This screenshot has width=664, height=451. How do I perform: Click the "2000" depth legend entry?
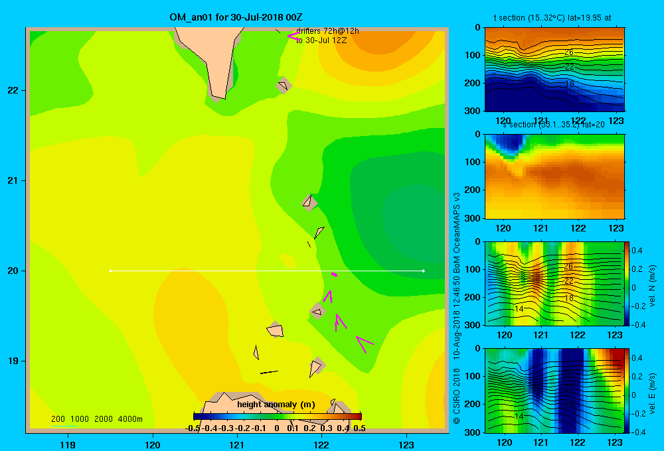(104, 419)
